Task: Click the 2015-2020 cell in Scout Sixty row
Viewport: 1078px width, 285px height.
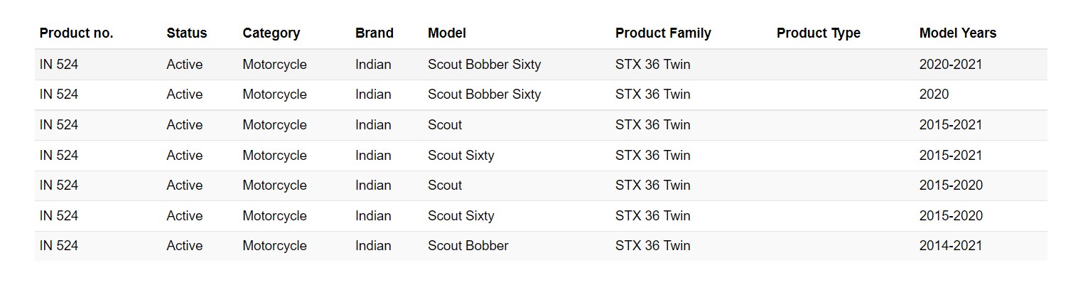Action: 950,216
